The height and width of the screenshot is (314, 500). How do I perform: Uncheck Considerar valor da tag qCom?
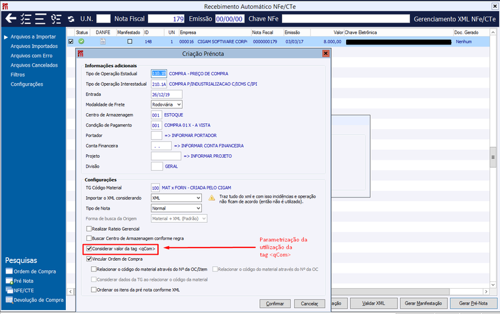pyautogui.click(x=89, y=249)
